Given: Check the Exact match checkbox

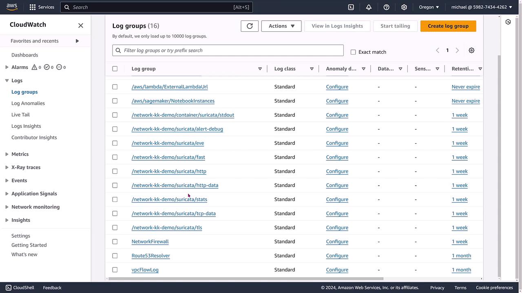Looking at the screenshot, I should coord(353,52).
